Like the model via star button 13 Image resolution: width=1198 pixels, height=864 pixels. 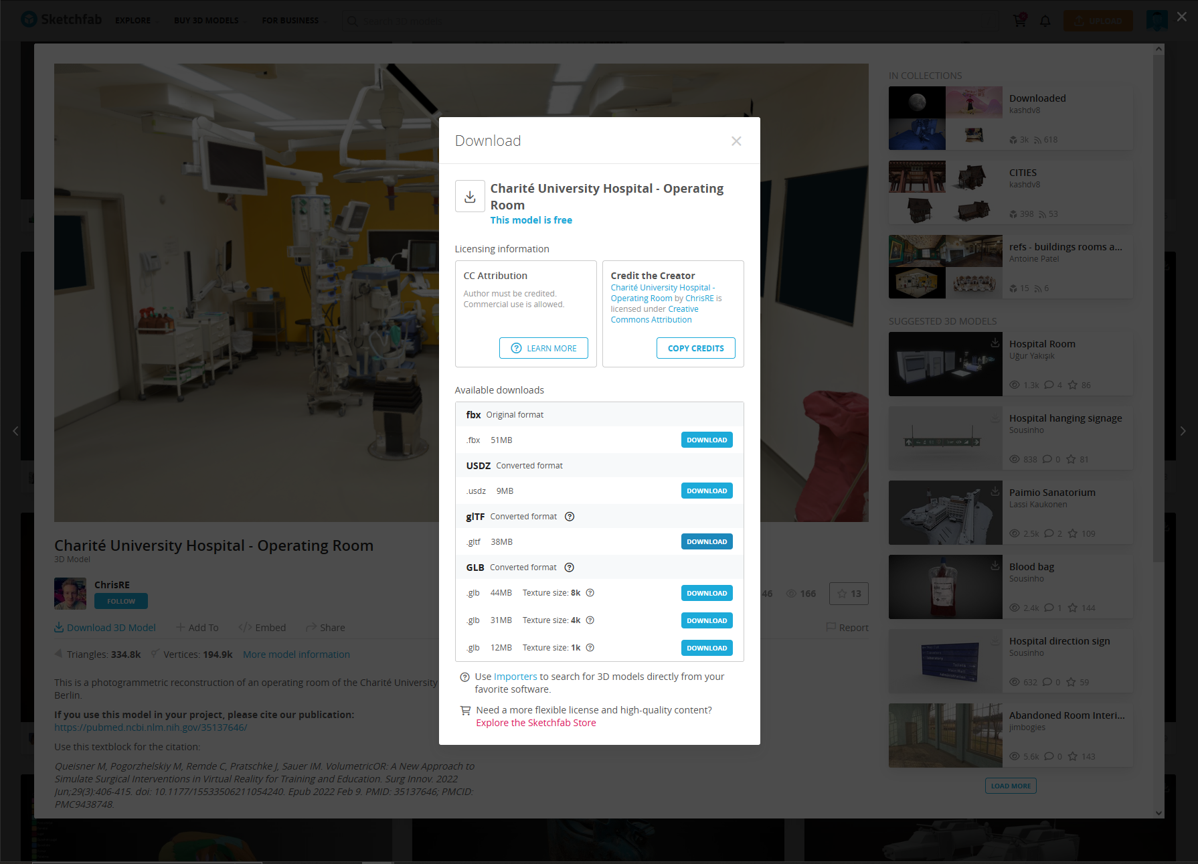(849, 594)
